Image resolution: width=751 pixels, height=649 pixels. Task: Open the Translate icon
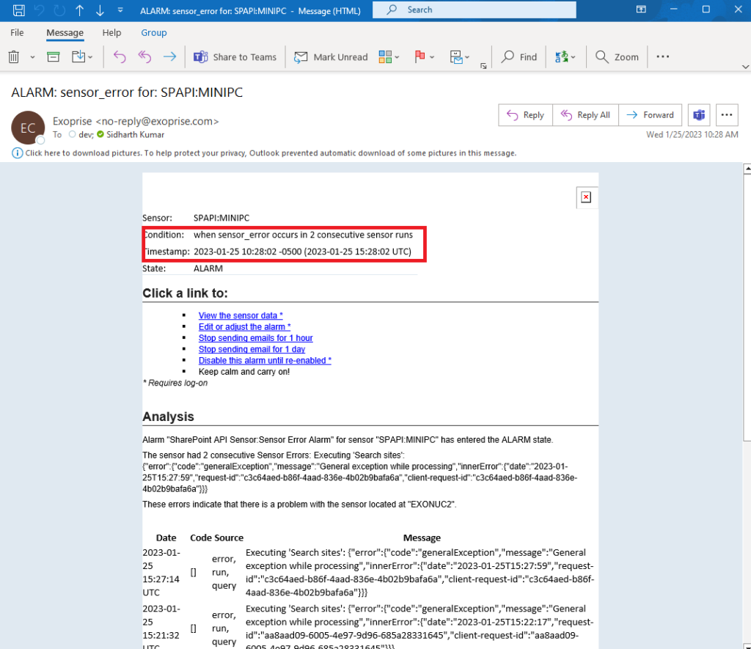561,57
